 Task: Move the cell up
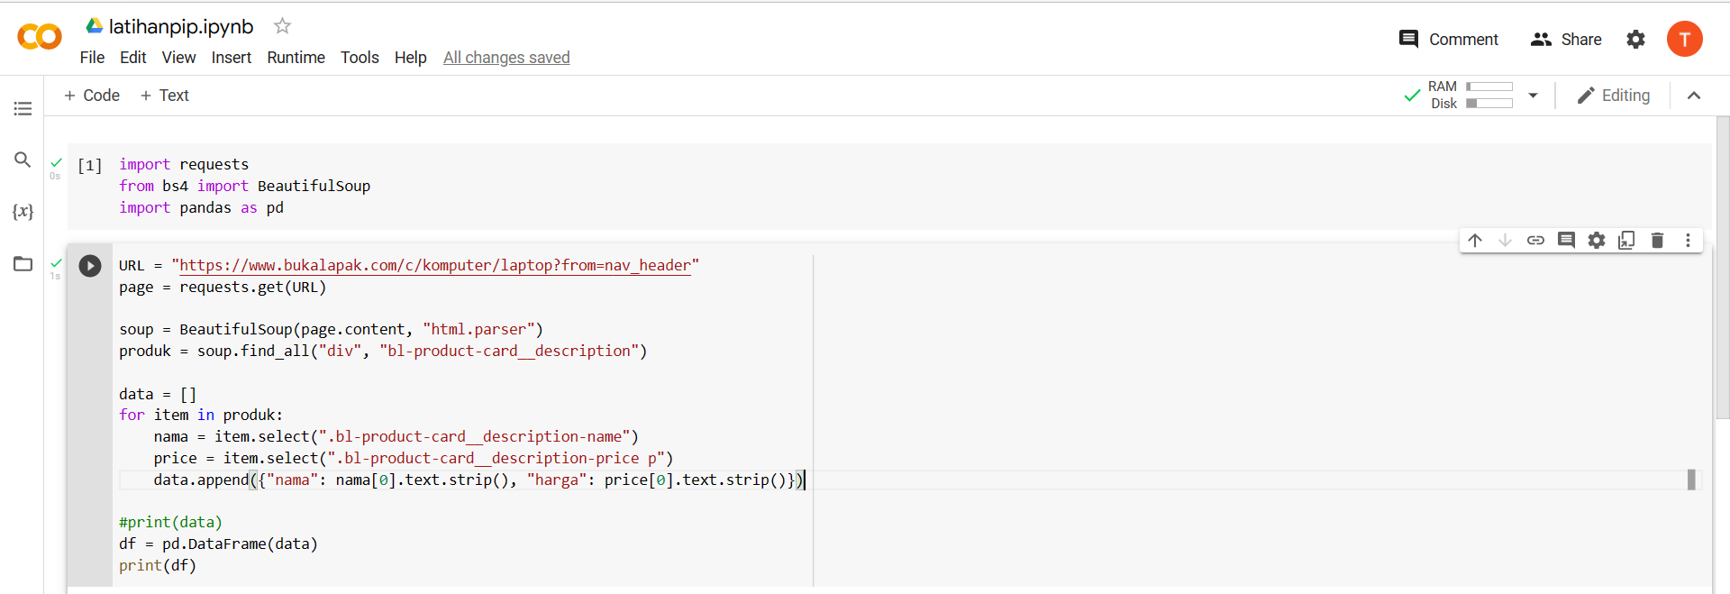1475,241
